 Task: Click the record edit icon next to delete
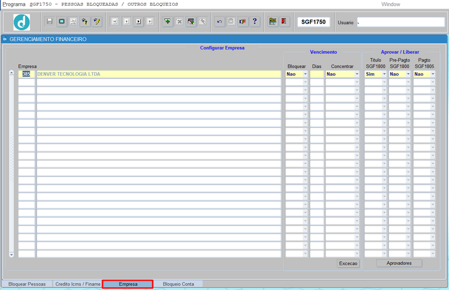(x=191, y=22)
